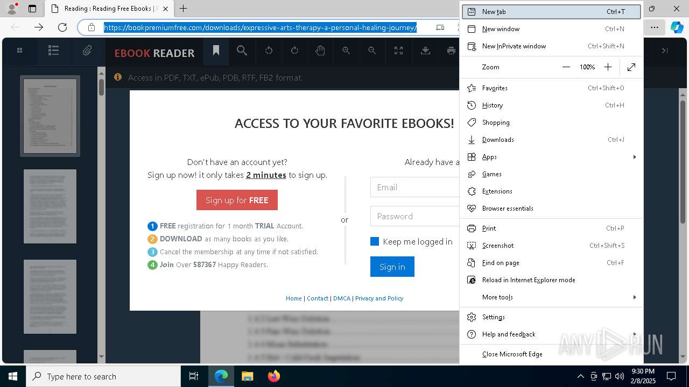This screenshot has height=387, width=689.
Task: Click the info icon beside the format notice
Action: 117,77
